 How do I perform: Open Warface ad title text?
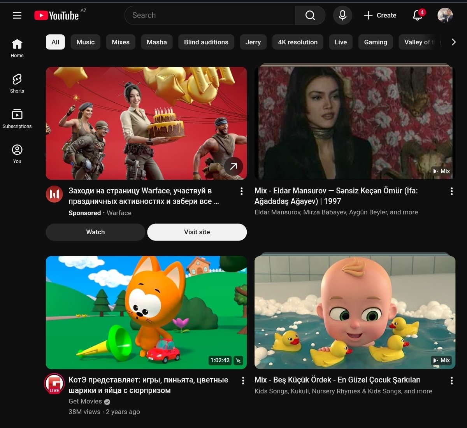point(144,196)
